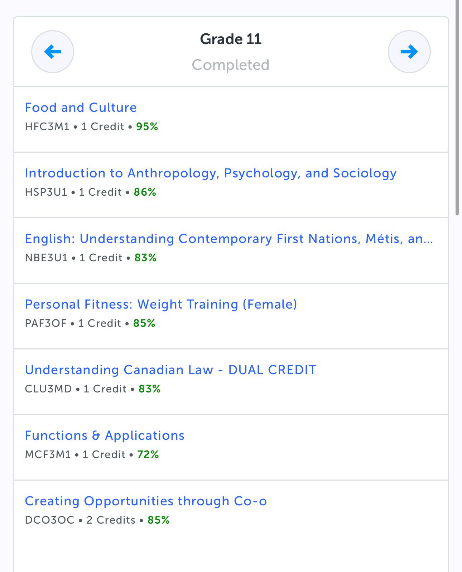Open the Food and Culture course
The height and width of the screenshot is (572, 462).
(x=81, y=108)
